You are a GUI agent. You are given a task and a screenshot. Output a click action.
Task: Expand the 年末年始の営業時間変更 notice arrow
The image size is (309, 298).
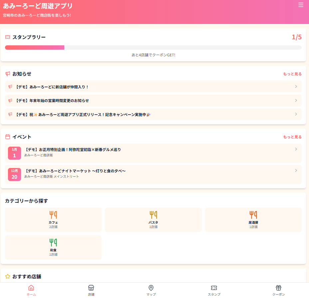coord(296,100)
